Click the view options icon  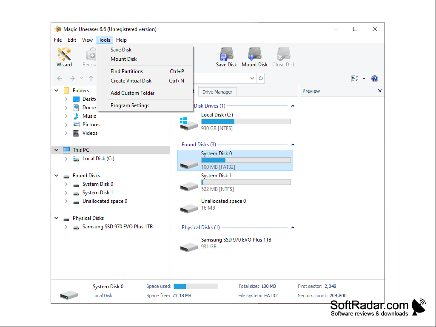354,79
